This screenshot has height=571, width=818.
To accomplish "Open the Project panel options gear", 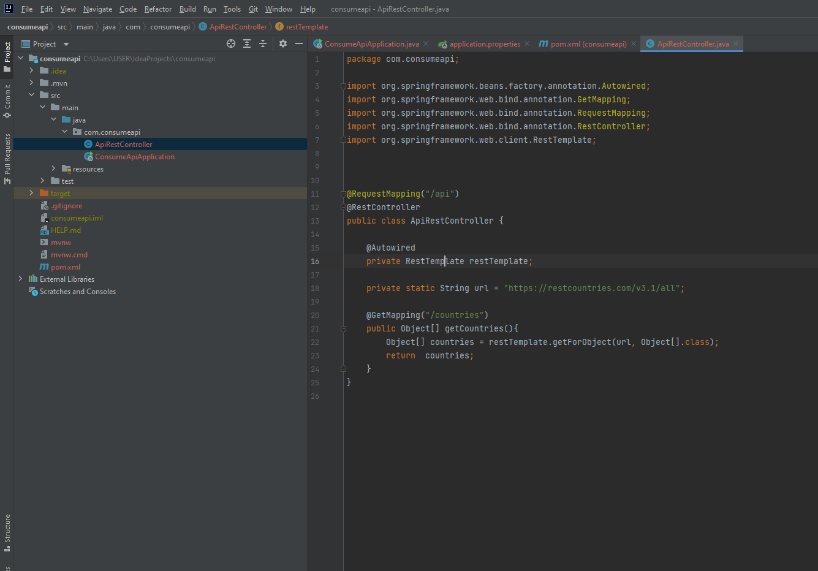I will (282, 43).
